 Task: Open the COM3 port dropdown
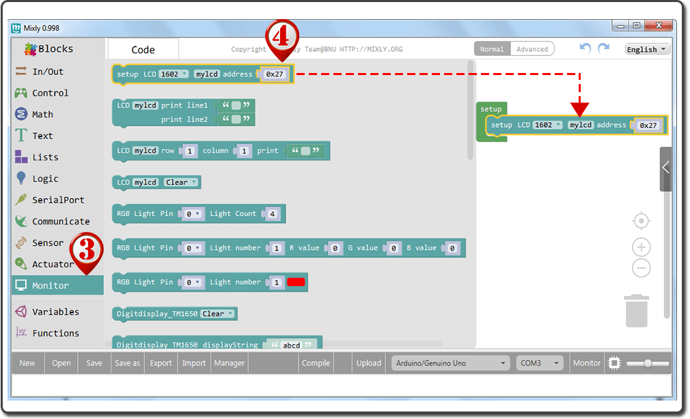(540, 363)
